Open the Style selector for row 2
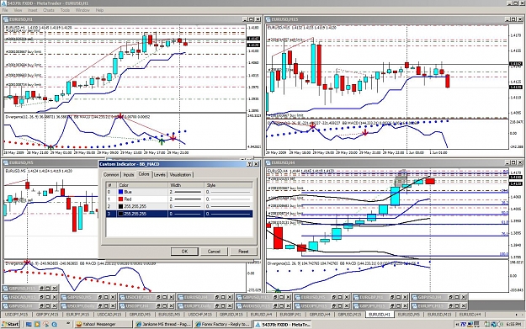This screenshot has height=329, width=526. (228, 207)
